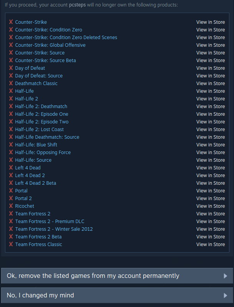
Task: Open Team Fortress 2 - Winter Sale 2012 link
Action: [x=54, y=229]
